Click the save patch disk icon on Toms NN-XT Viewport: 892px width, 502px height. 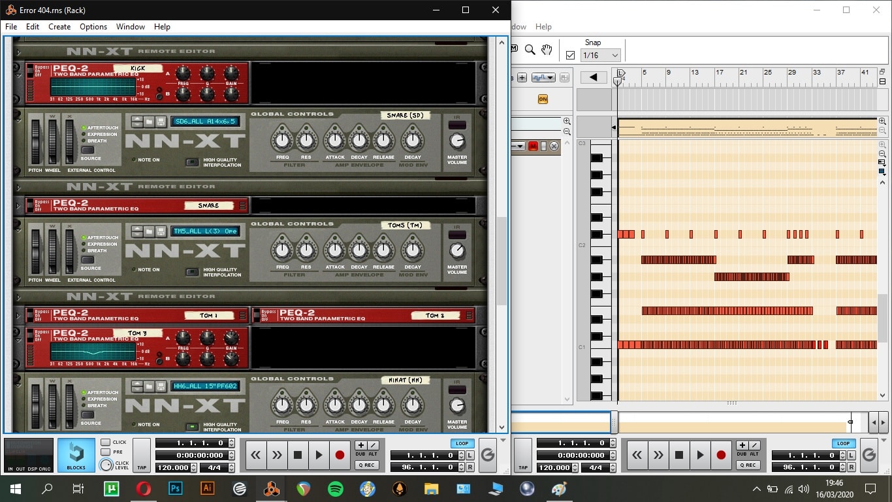[x=159, y=231]
